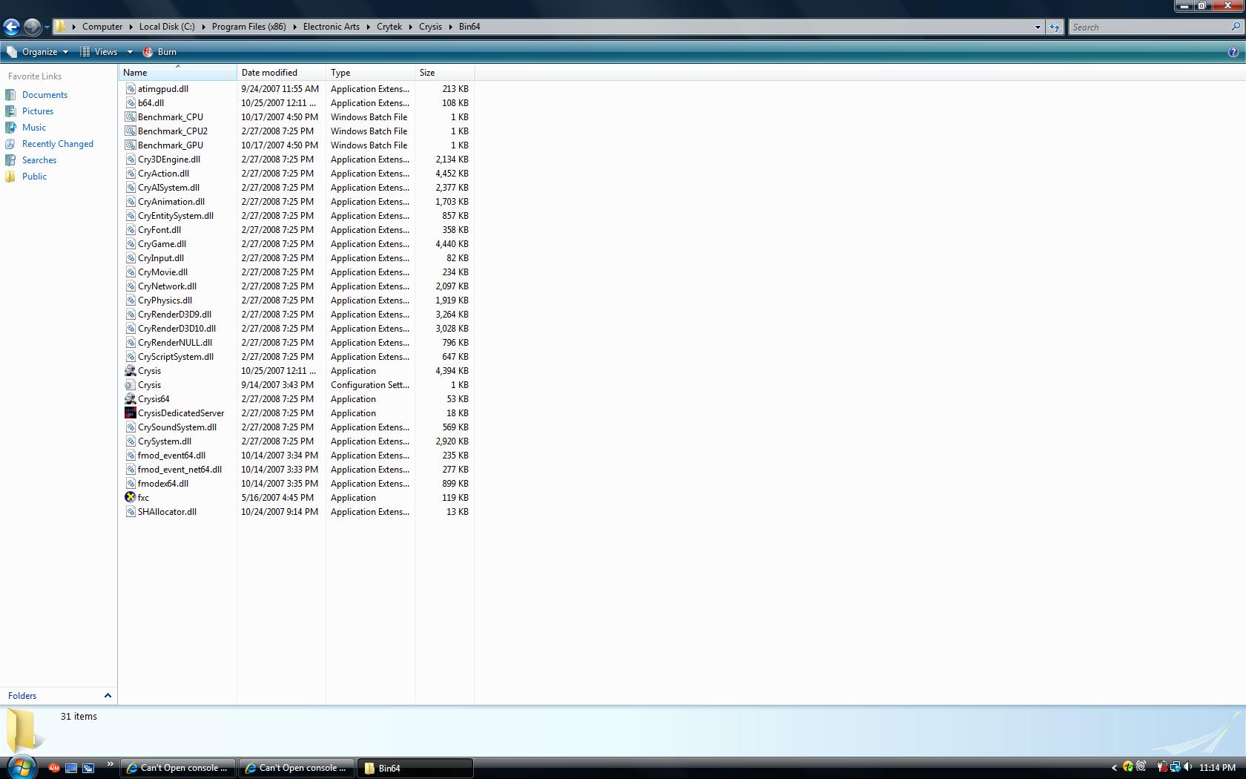Click the Views toolbar button
1246x779 pixels.
(x=99, y=52)
